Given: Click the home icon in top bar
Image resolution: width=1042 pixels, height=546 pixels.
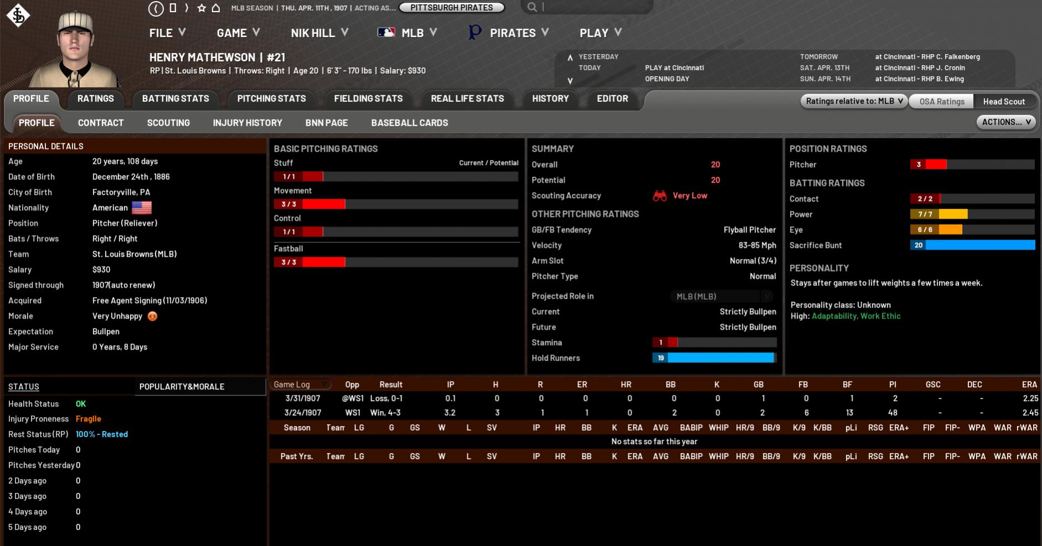Looking at the screenshot, I should click(x=216, y=8).
